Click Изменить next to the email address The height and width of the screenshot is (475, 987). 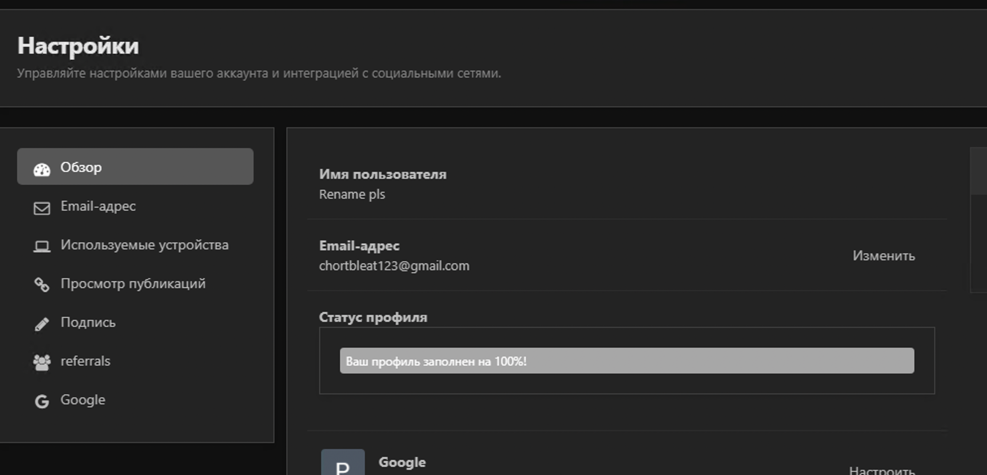click(x=883, y=256)
